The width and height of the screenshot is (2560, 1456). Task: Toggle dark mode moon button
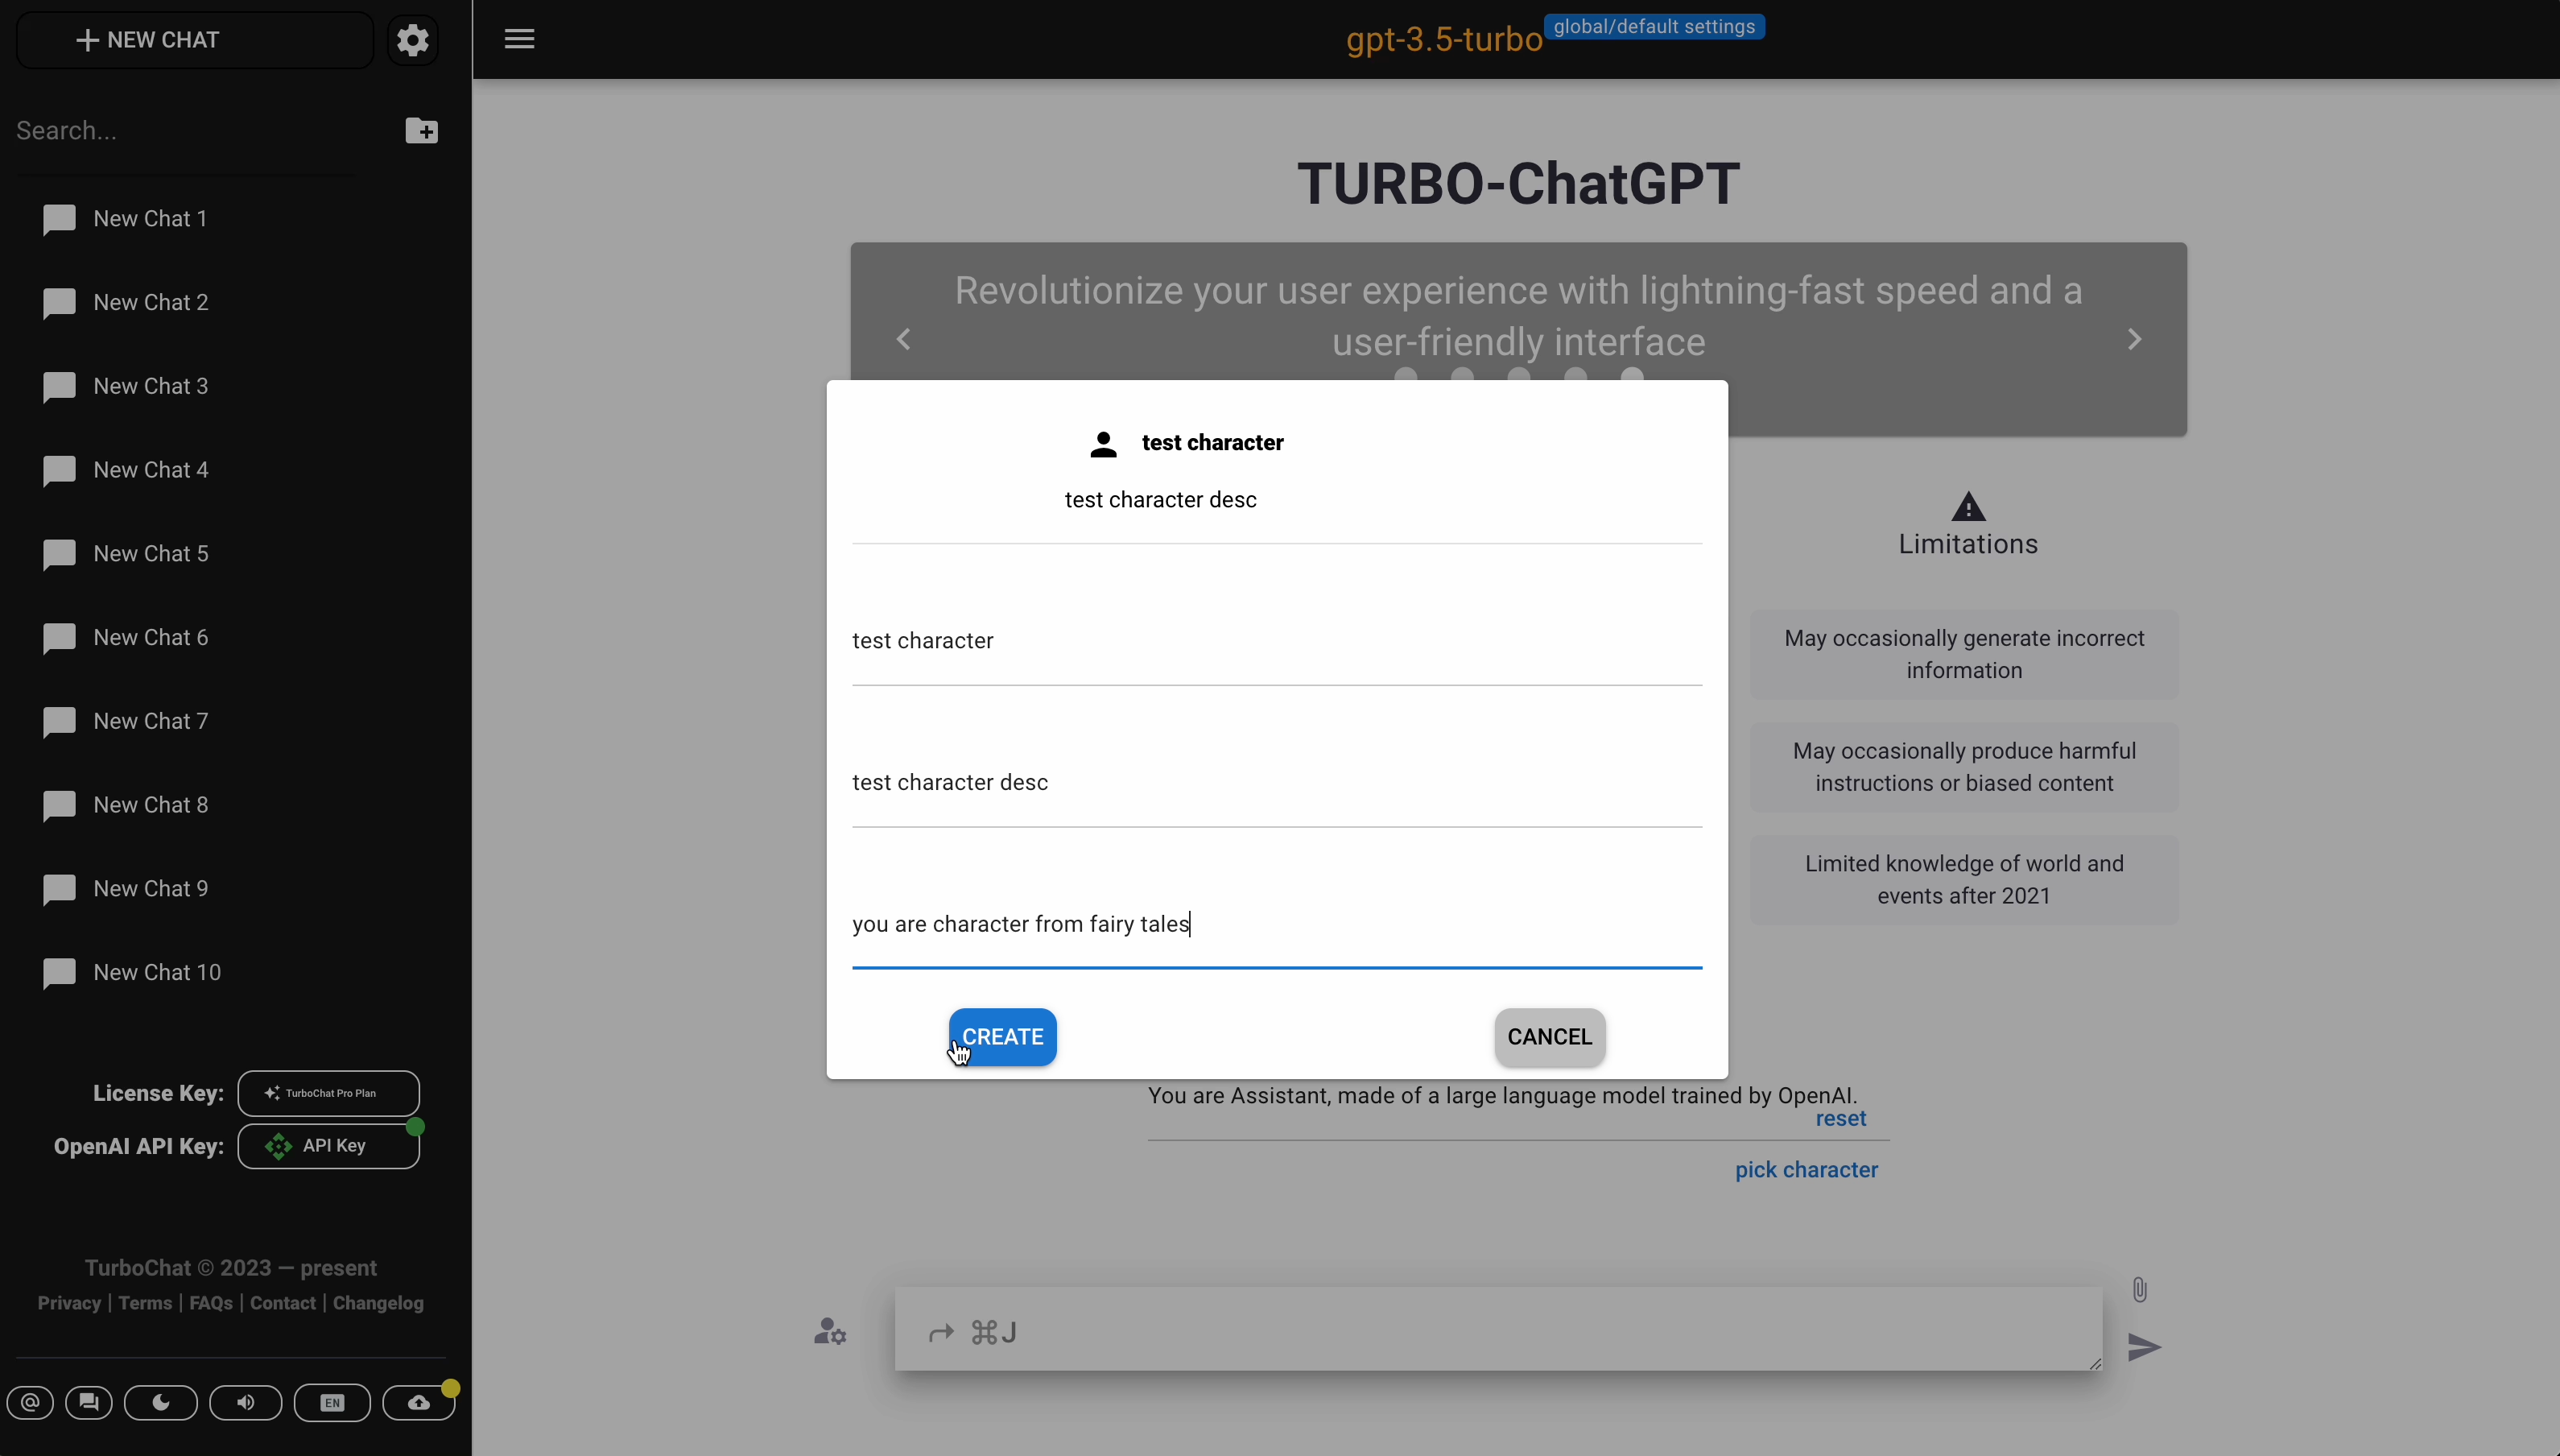[161, 1402]
